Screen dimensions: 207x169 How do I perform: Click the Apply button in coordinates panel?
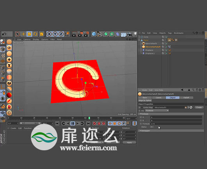point(129,143)
